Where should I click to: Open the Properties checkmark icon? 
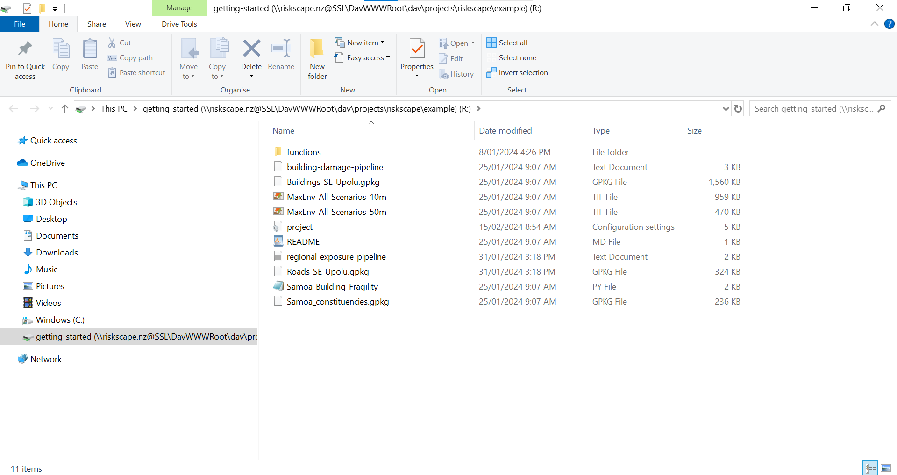point(417,50)
